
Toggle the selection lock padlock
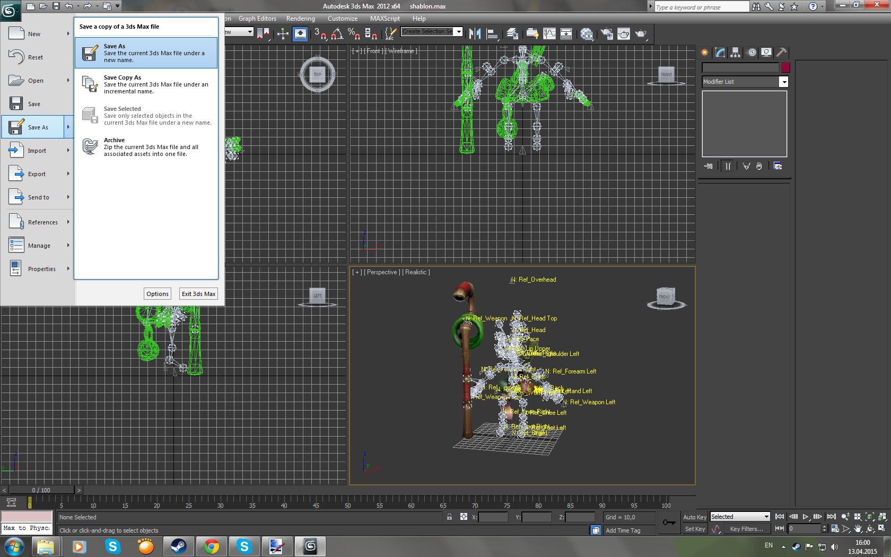[x=449, y=517]
